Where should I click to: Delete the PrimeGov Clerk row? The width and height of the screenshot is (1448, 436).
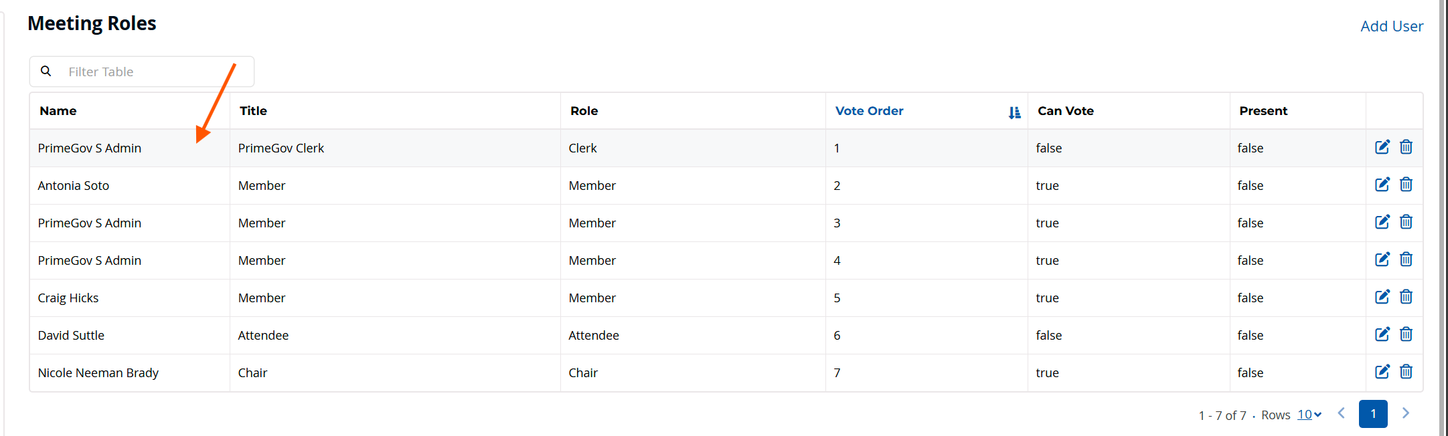pyautogui.click(x=1406, y=147)
